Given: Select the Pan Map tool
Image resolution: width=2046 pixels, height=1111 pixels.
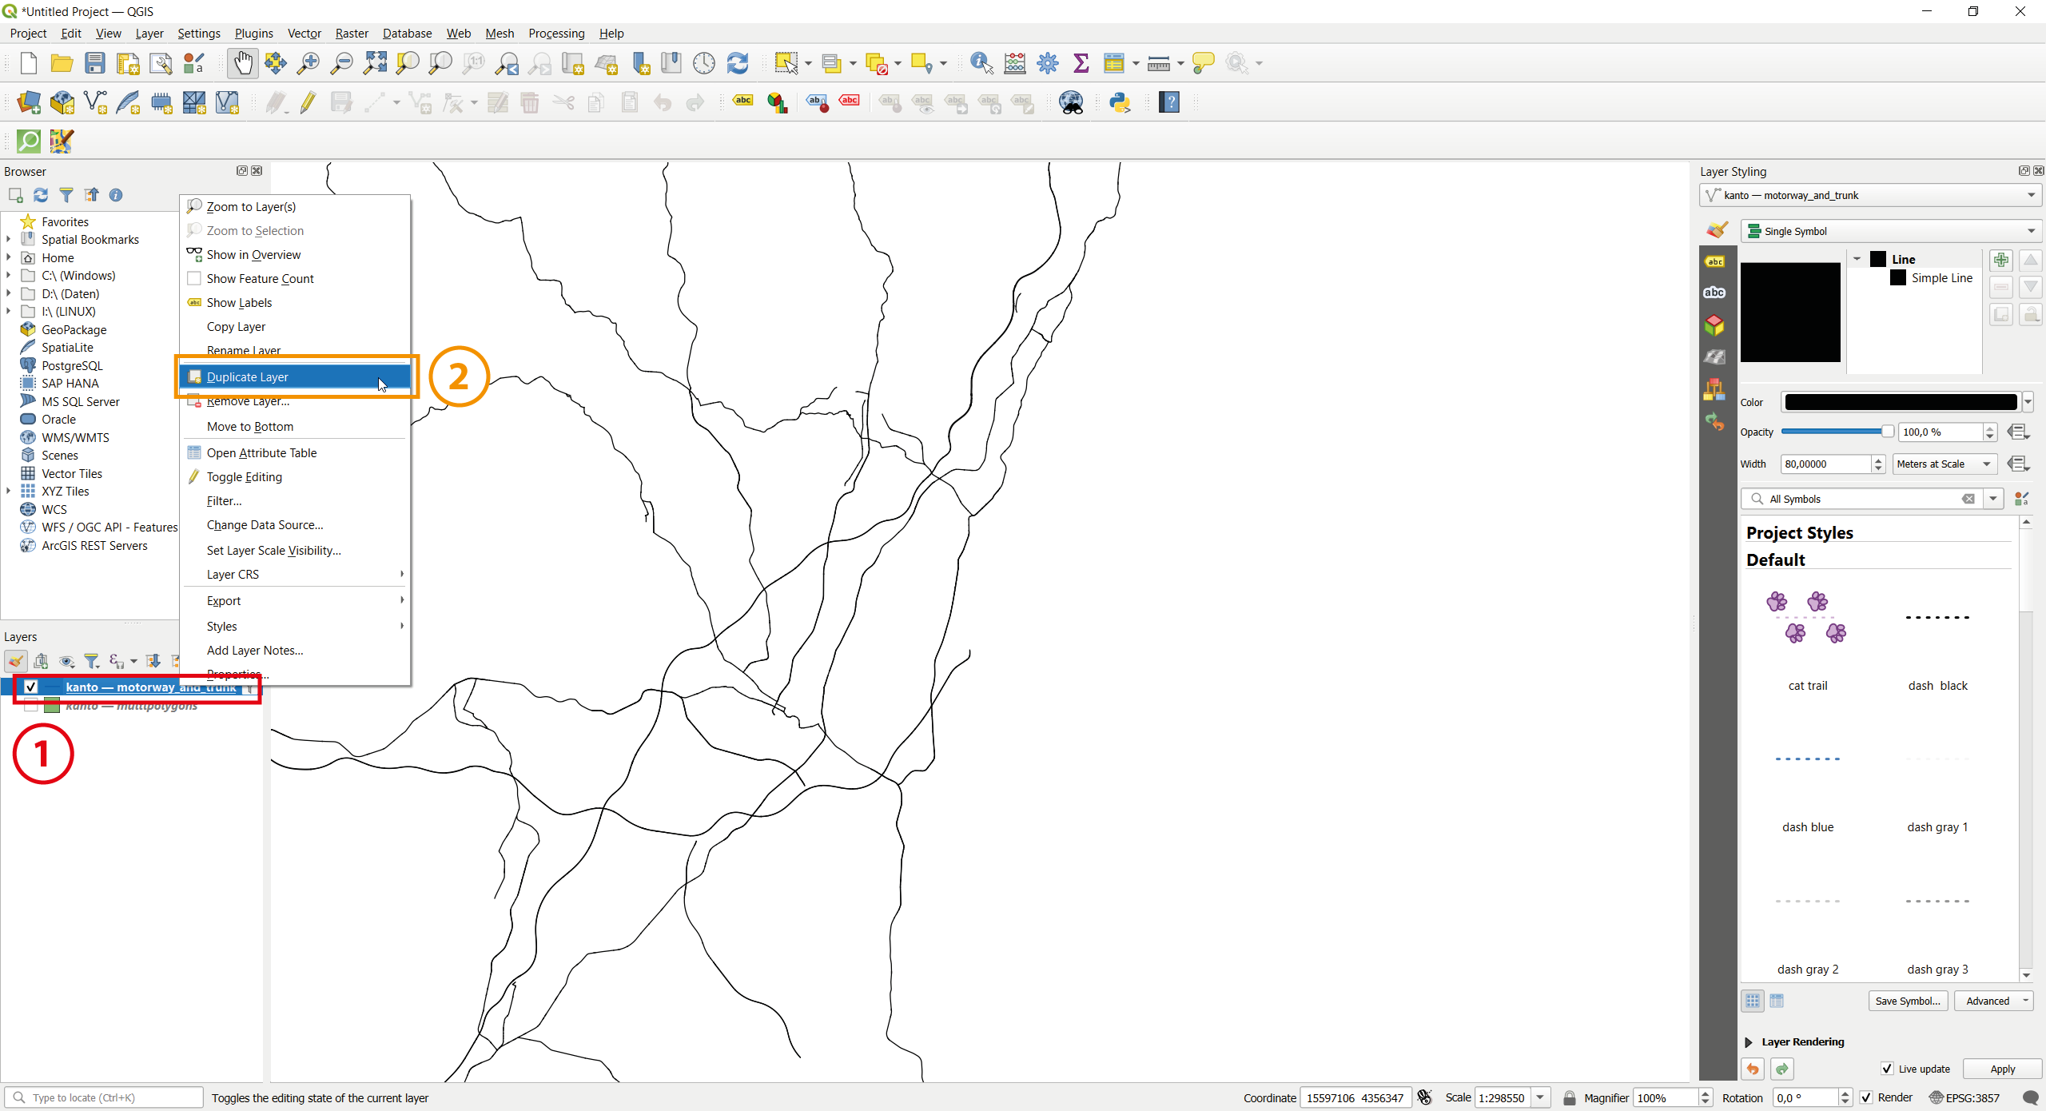Looking at the screenshot, I should tap(243, 62).
